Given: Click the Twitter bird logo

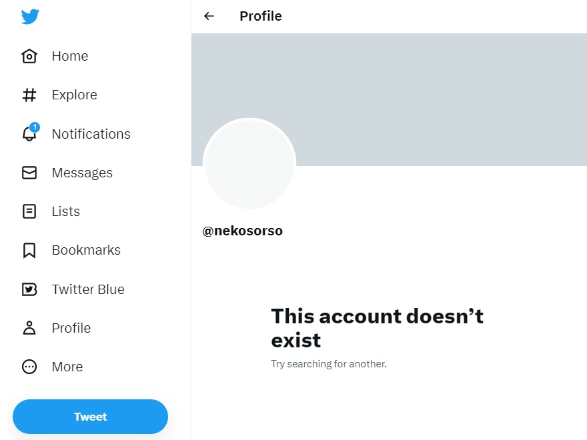Looking at the screenshot, I should 30,16.
